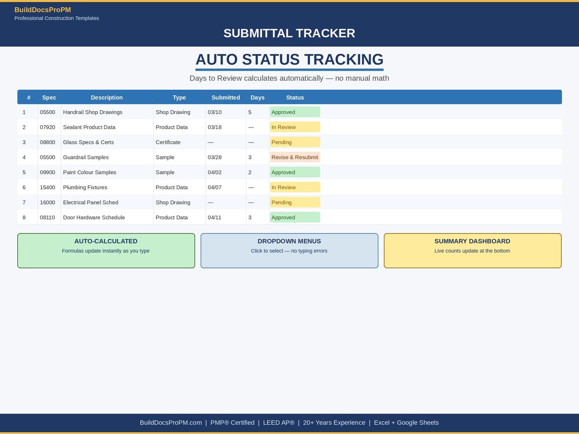
Task: Click days value 5 in Handrail row
Action: click(250, 112)
